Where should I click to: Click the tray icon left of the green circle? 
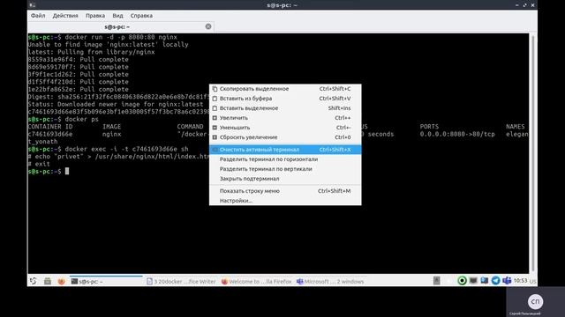pos(436,281)
